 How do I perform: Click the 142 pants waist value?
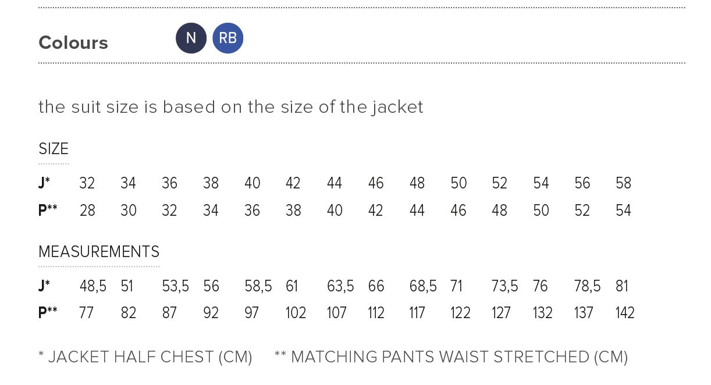(x=625, y=313)
